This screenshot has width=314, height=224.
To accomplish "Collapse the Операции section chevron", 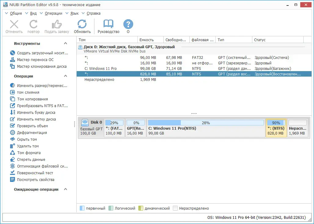I will point(65,76).
